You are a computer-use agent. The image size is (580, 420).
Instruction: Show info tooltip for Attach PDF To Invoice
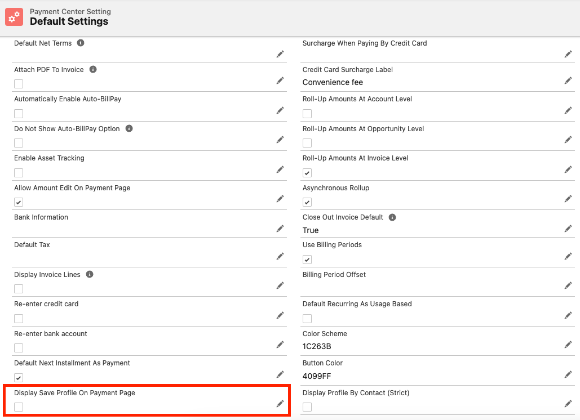93,70
